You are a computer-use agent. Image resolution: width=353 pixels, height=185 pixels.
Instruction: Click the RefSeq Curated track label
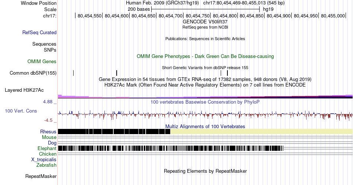[x=39, y=32]
